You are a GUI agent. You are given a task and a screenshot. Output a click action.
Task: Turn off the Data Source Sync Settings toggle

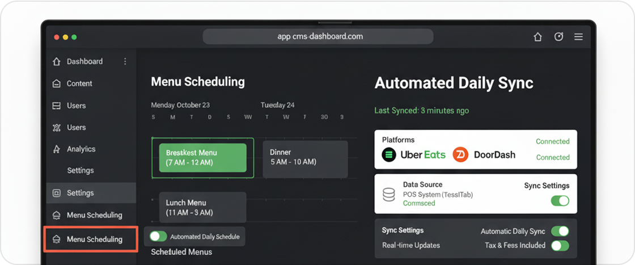tap(560, 201)
